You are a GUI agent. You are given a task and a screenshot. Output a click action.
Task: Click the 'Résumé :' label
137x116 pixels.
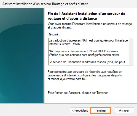(54, 34)
